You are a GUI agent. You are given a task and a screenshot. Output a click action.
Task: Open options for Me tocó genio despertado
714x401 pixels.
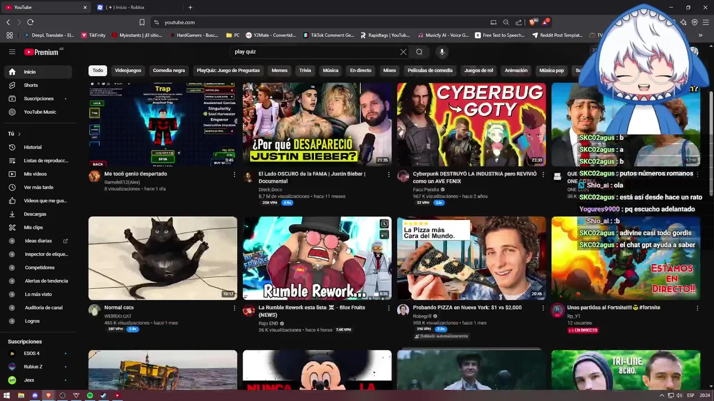coord(234,174)
